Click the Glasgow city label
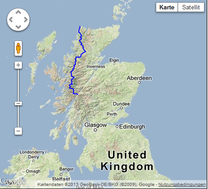The image size is (208, 189). pos(96,125)
